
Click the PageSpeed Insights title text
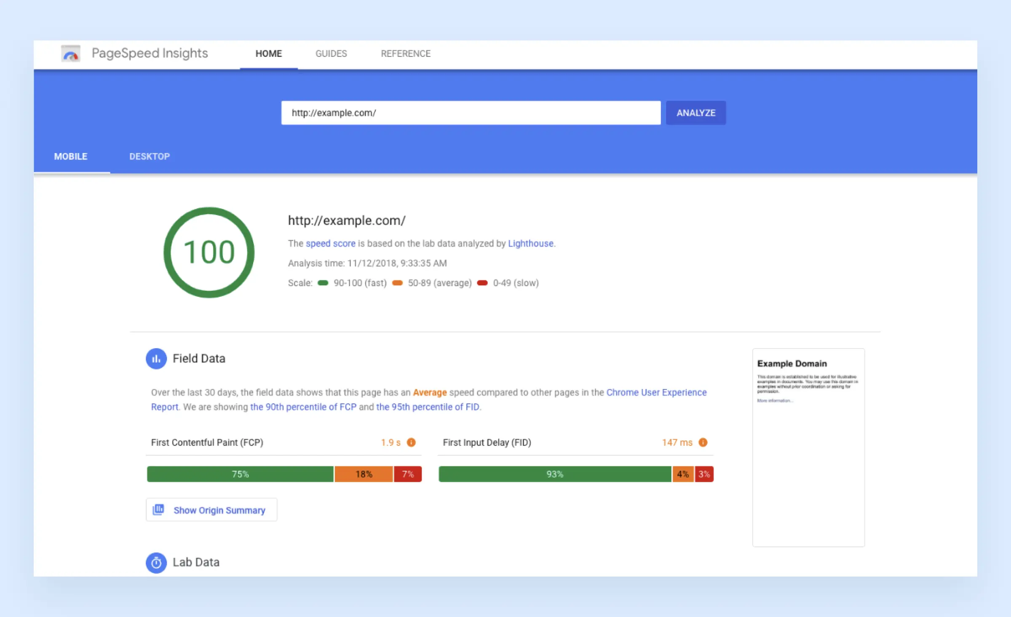coord(150,54)
